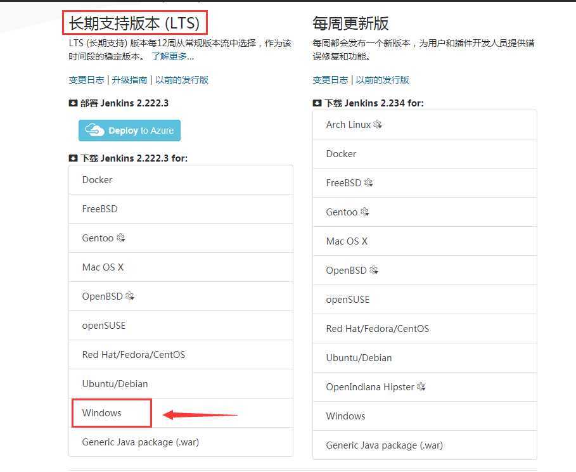Image resolution: width=576 pixels, height=472 pixels.
Task: Select FreeBSD in the weekly download list
Action: pyautogui.click(x=425, y=183)
